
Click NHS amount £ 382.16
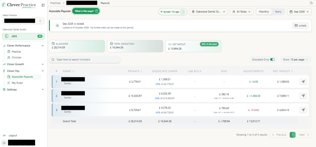(224, 94)
